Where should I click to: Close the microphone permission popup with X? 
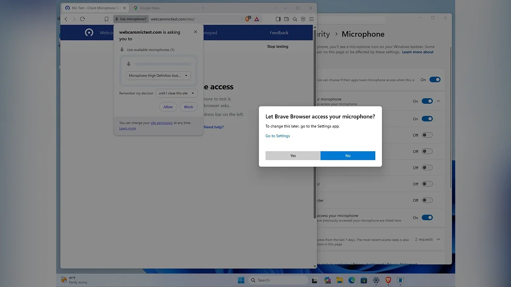click(195, 32)
